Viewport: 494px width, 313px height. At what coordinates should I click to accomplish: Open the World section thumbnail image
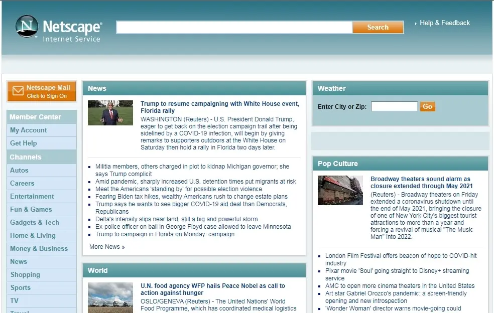110,297
